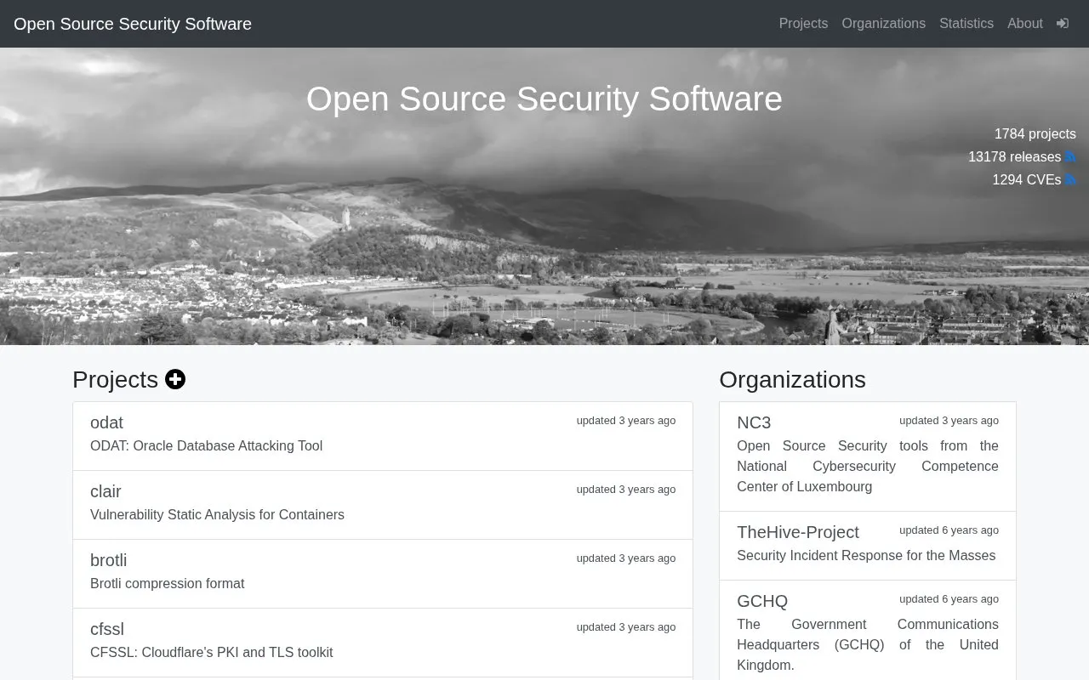
Task: Click "updated 6 years ago" on TheHive-Project row
Action: (949, 530)
